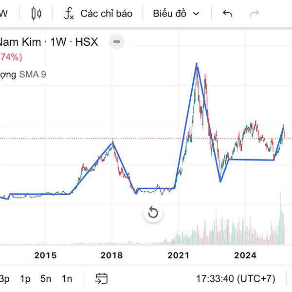Switch to the 1n time range
This screenshot has height=292, width=292.
(67, 278)
